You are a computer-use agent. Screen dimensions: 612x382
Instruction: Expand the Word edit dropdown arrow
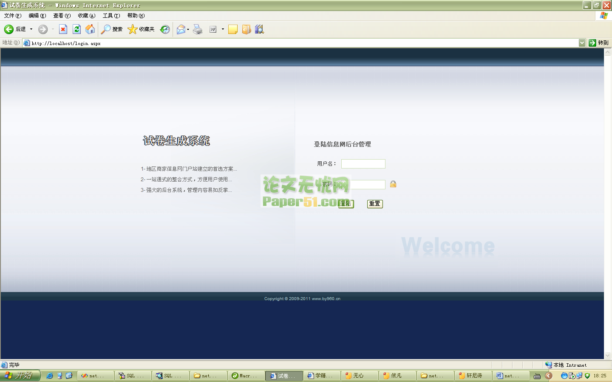pyautogui.click(x=223, y=29)
